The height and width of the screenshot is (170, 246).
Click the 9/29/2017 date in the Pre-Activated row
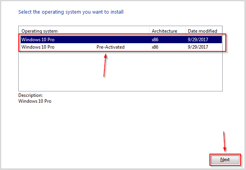pyautogui.click(x=198, y=47)
